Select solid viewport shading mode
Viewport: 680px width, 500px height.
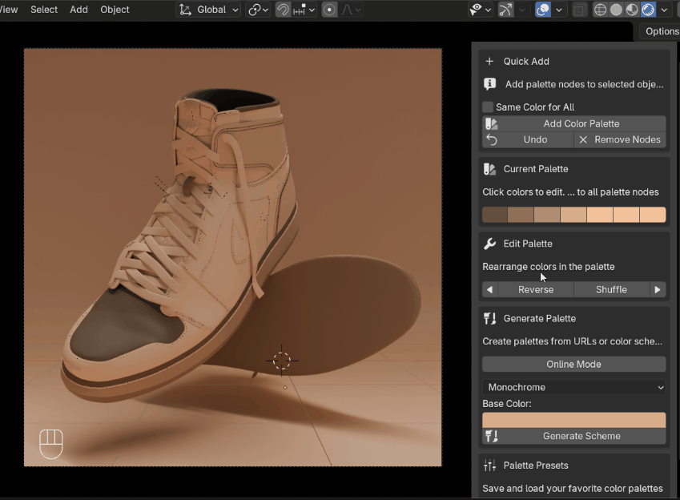tap(615, 10)
